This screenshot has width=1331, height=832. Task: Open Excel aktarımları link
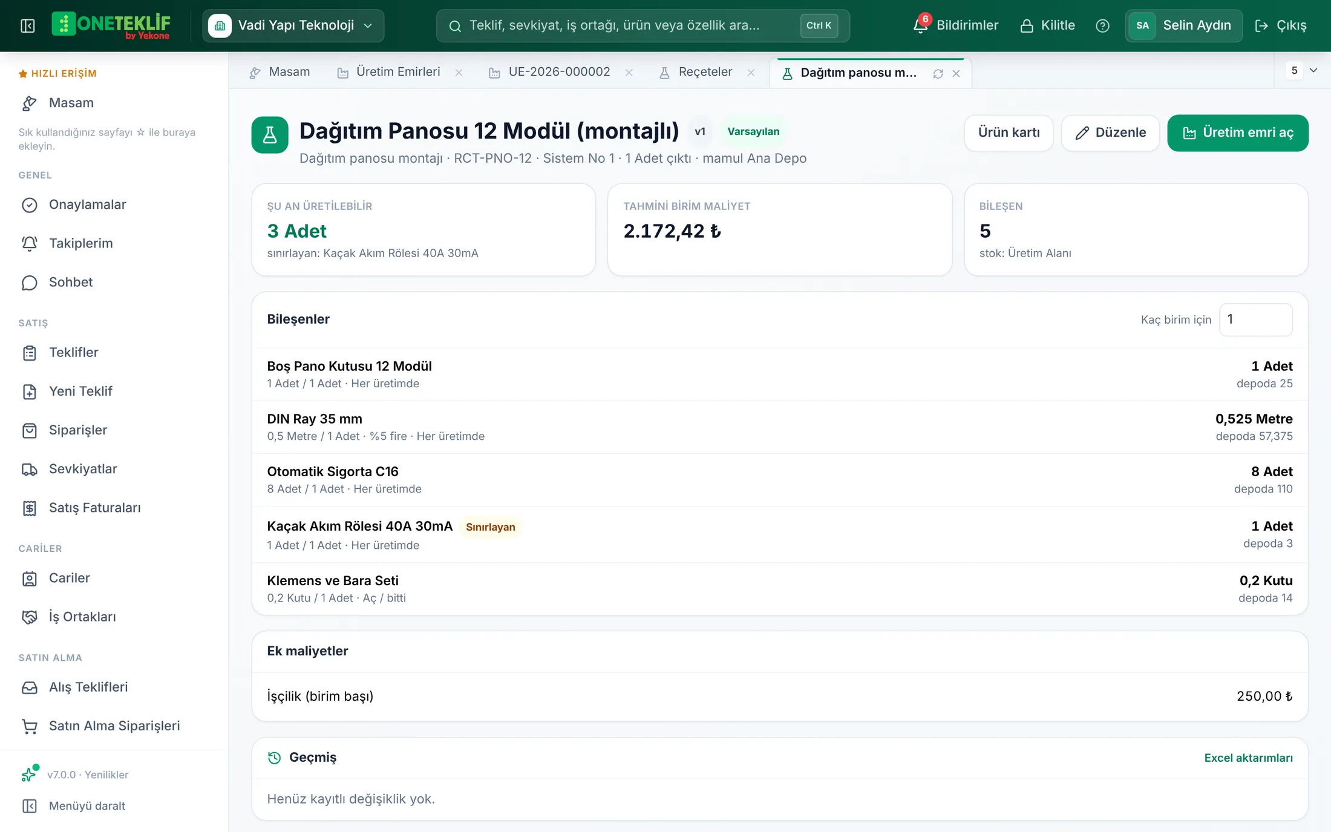1248,758
